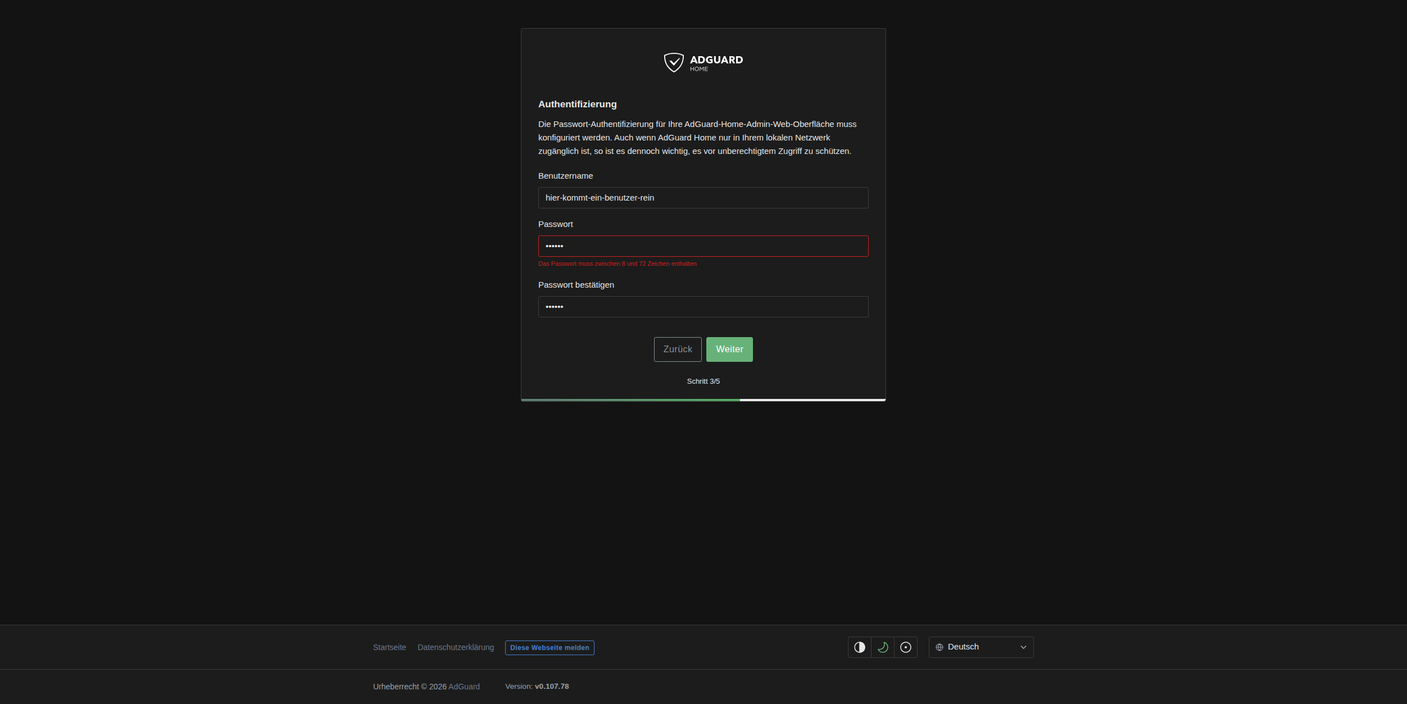Open the Deutsch language dropdown

click(x=981, y=647)
